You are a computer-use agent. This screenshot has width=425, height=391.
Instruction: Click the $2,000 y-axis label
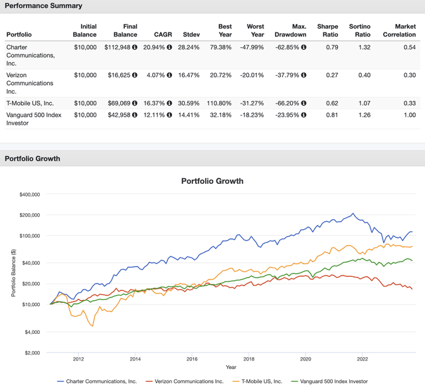pyautogui.click(x=33, y=352)
